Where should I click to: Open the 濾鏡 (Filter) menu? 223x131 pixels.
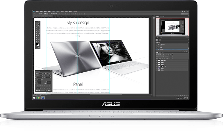[62, 12]
